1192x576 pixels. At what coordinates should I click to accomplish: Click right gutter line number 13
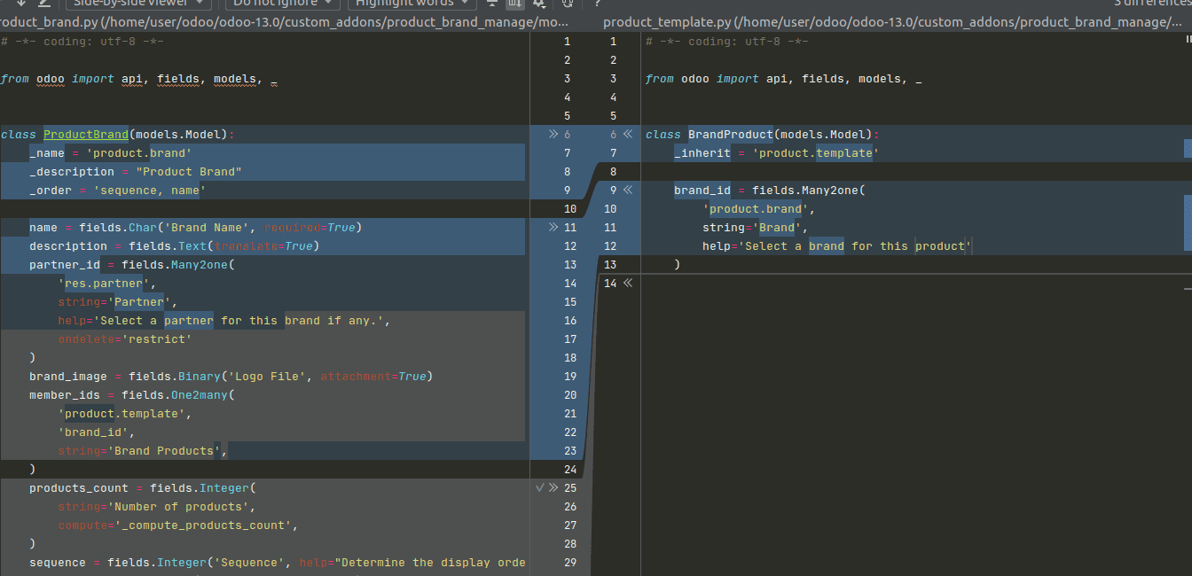tap(609, 265)
